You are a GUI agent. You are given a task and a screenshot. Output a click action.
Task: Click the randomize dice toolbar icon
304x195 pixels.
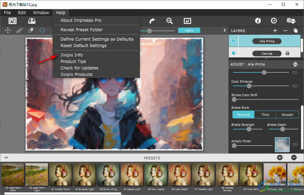coord(291,21)
